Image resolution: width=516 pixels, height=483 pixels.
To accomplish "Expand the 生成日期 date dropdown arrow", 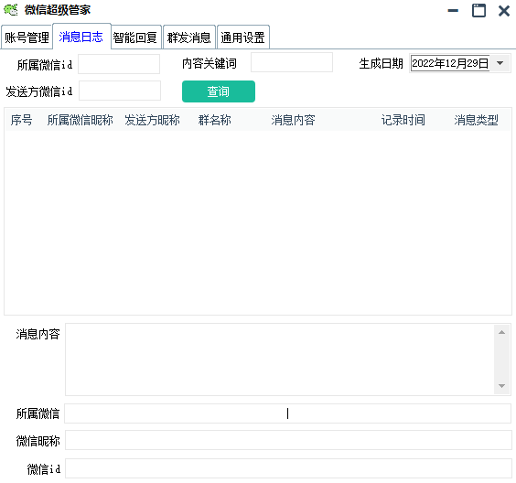I will pyautogui.click(x=500, y=63).
